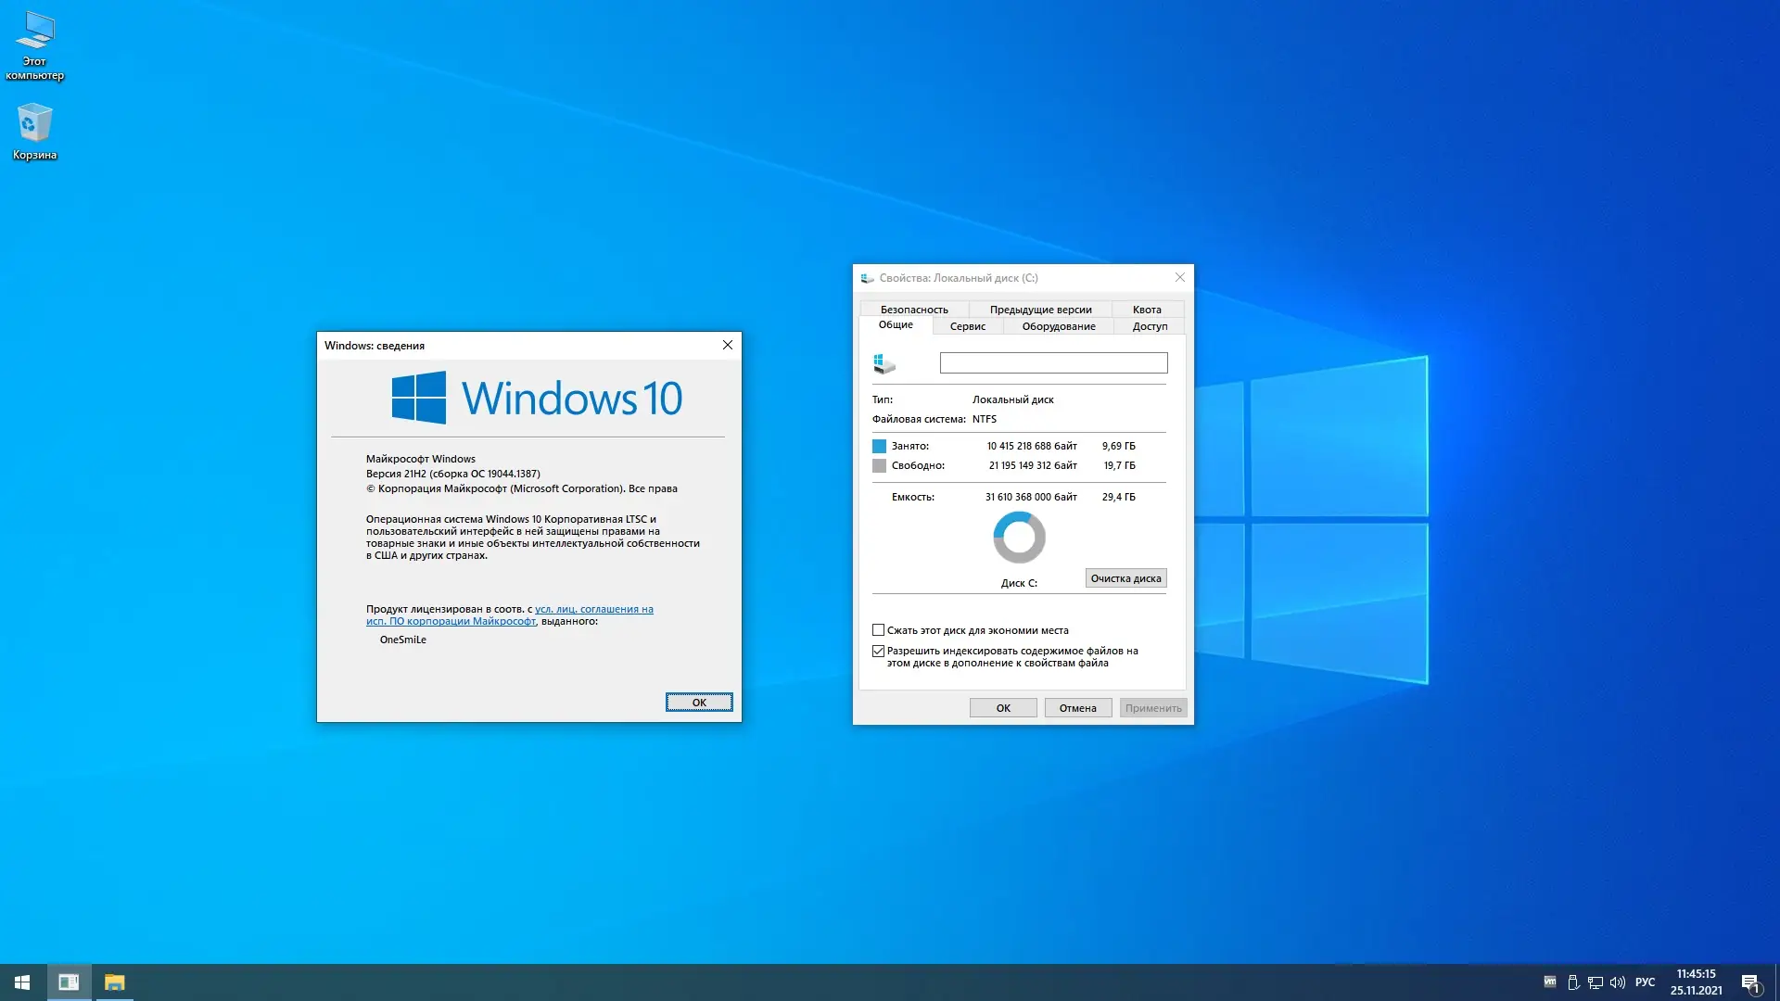Open the volume speaker tray icon
Screen dimensions: 1780x1001
tap(1618, 982)
